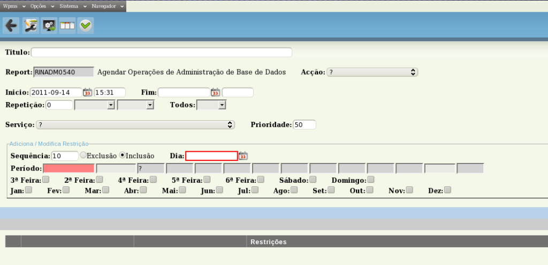Click the monitor settings toolbar icon
The width and height of the screenshot is (548, 265).
pos(49,26)
